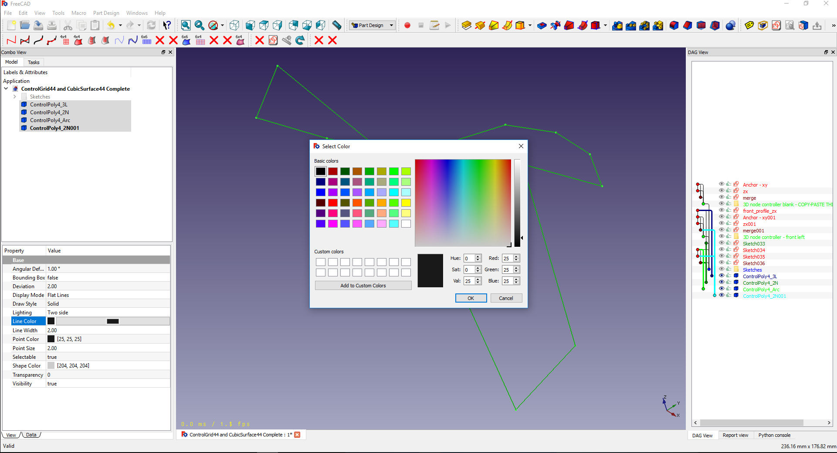837x453 pixels.
Task: Click the Pad tool icon in toolbar
Action: pos(466,25)
